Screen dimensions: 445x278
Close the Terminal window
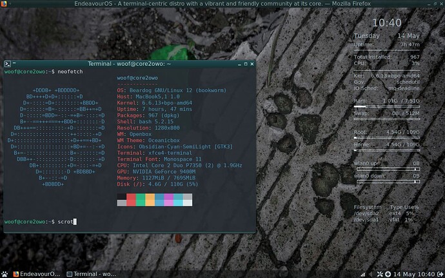coord(252,64)
